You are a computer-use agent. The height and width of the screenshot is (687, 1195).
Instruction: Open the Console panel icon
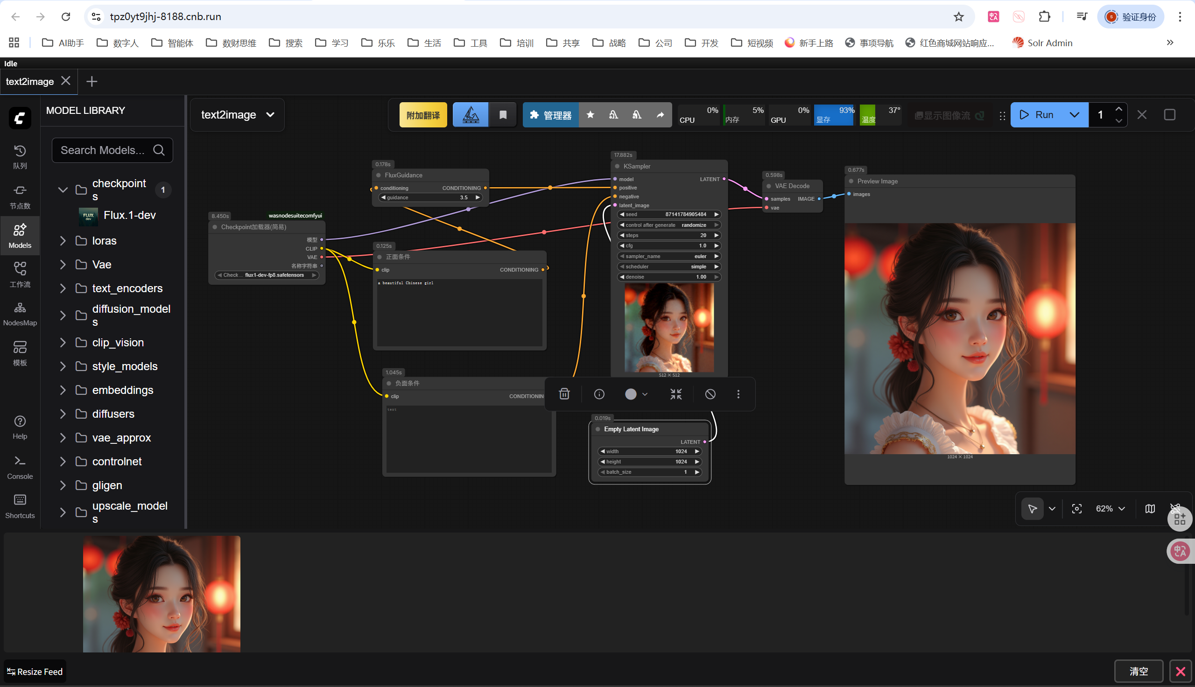click(x=20, y=467)
